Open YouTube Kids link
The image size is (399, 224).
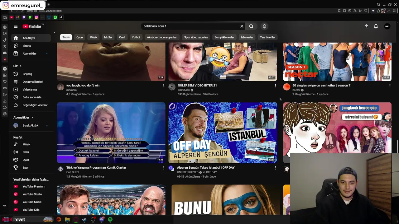(x=31, y=210)
